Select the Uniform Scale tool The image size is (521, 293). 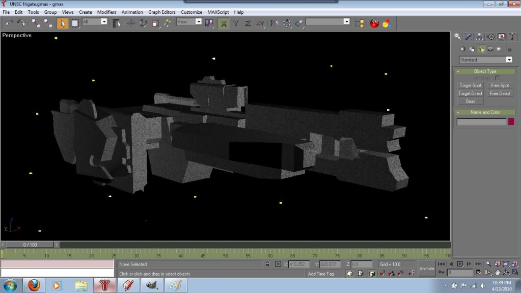(155, 23)
